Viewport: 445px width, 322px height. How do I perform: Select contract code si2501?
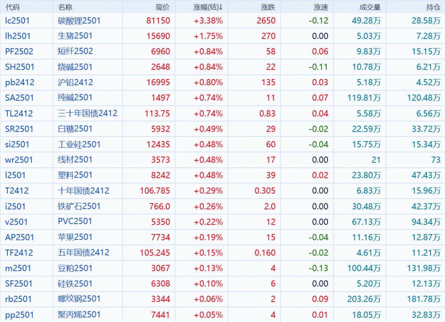click(x=17, y=144)
